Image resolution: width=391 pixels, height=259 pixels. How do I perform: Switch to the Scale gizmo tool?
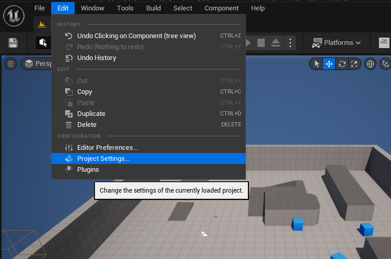[354, 64]
